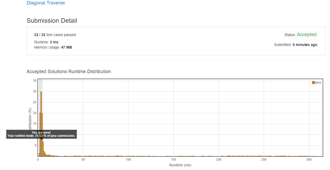Click the 'Status:' label
Viewport: 330px width, 170px height.
(290, 35)
